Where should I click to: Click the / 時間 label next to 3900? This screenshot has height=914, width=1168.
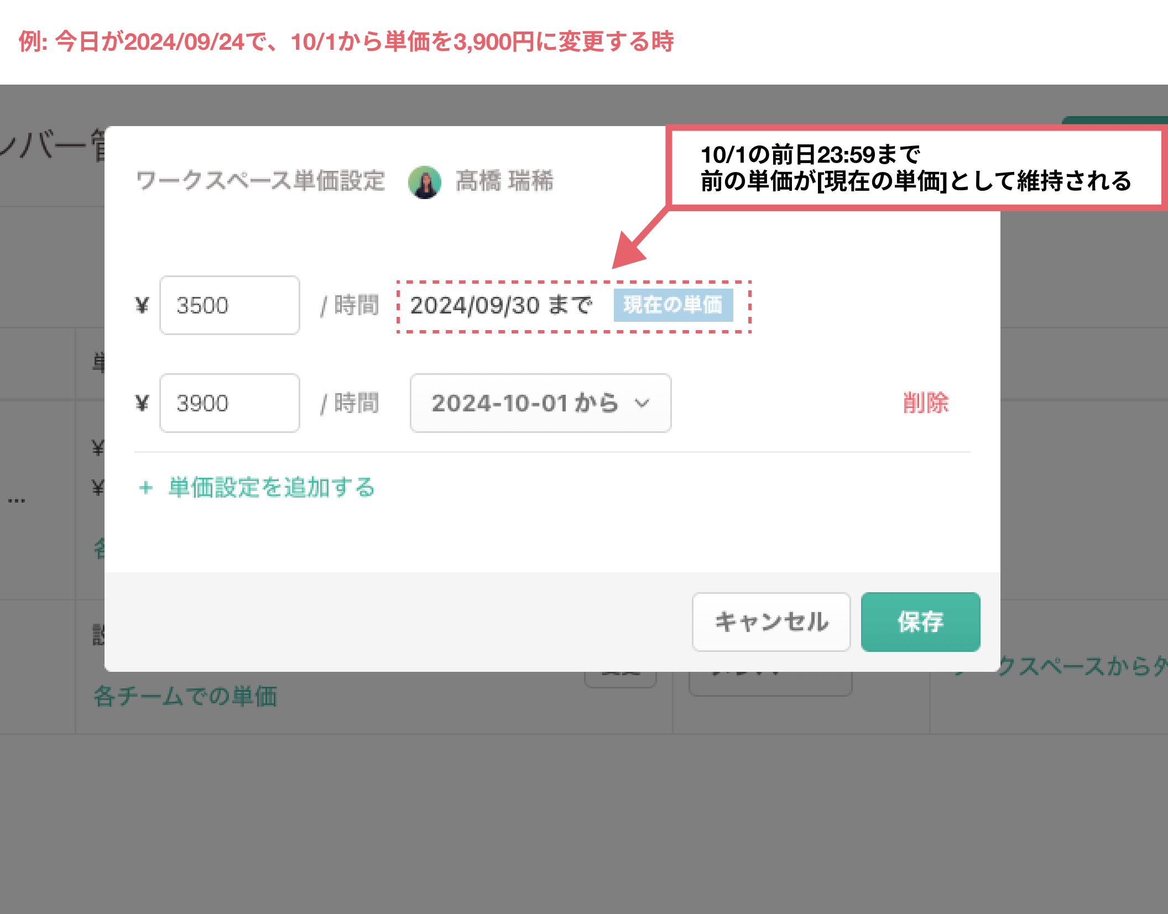pyautogui.click(x=350, y=403)
